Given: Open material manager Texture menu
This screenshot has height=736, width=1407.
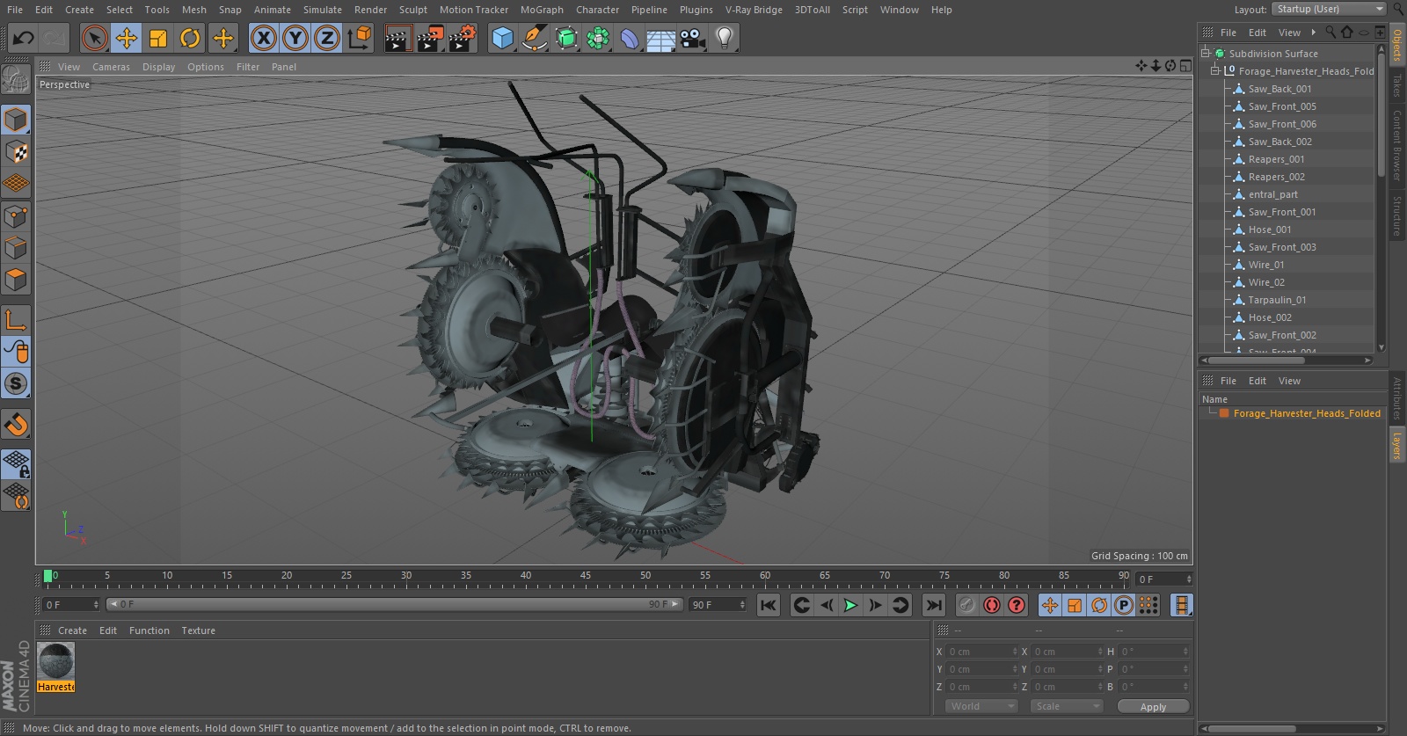Looking at the screenshot, I should (198, 630).
